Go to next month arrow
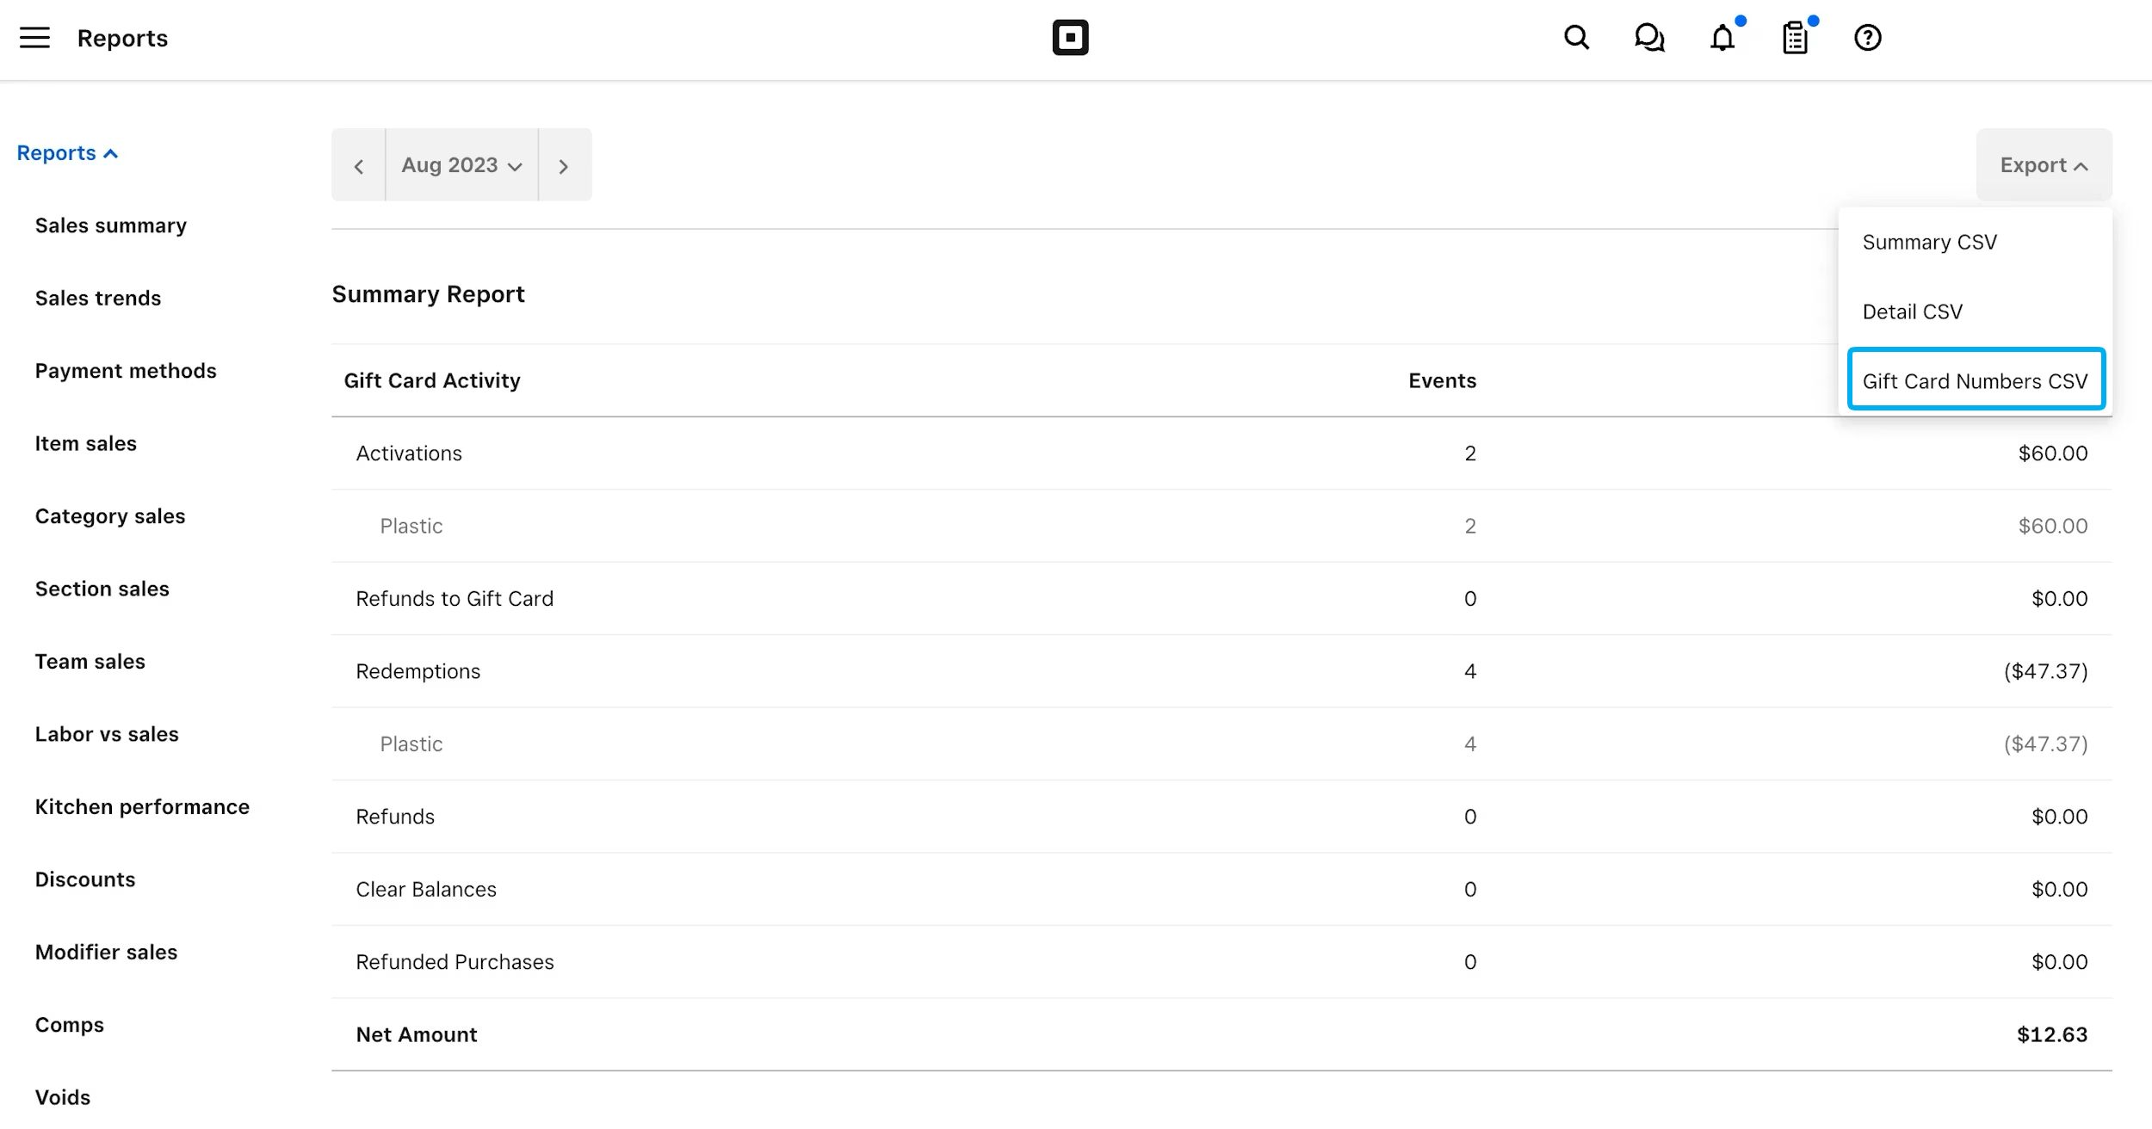 coord(565,165)
